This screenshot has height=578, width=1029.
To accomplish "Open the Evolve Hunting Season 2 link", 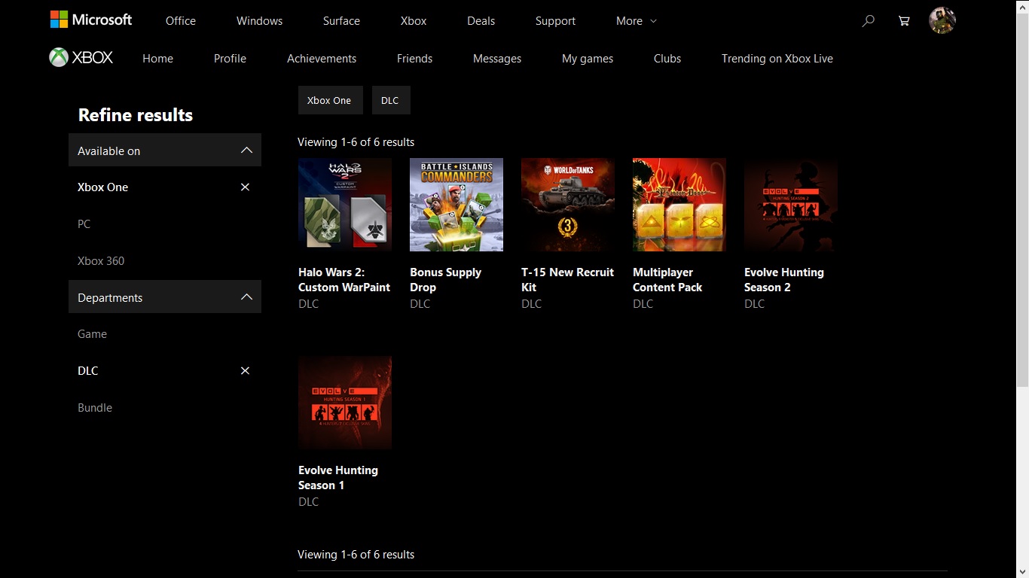I will (x=783, y=280).
